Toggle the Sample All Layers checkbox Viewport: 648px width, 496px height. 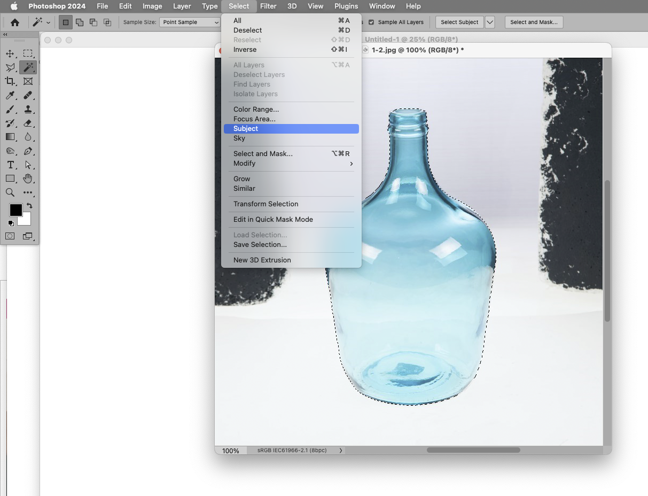(370, 22)
